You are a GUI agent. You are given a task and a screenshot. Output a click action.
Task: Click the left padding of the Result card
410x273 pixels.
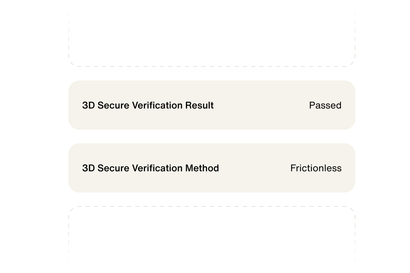(75, 105)
